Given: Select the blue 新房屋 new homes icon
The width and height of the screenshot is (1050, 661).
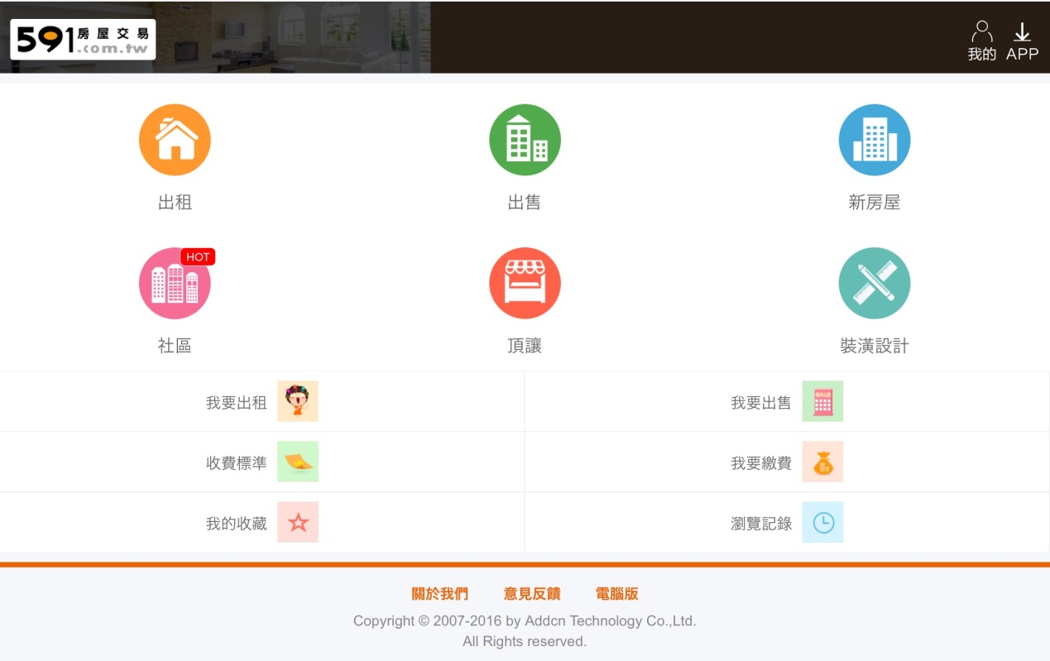Looking at the screenshot, I should (x=874, y=140).
